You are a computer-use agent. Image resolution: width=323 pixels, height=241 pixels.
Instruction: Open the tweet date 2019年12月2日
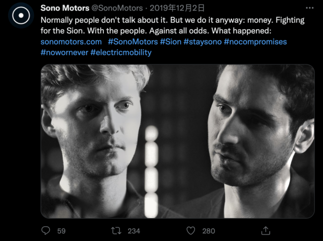click(177, 8)
